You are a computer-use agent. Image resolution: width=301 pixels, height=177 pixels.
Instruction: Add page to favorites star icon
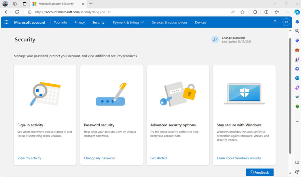(x=242, y=12)
